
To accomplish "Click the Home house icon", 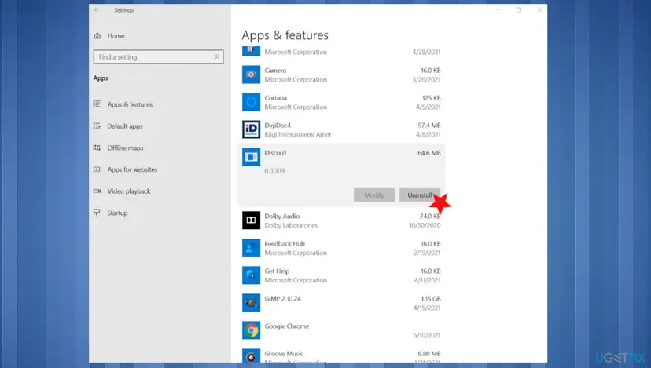I will click(x=97, y=35).
